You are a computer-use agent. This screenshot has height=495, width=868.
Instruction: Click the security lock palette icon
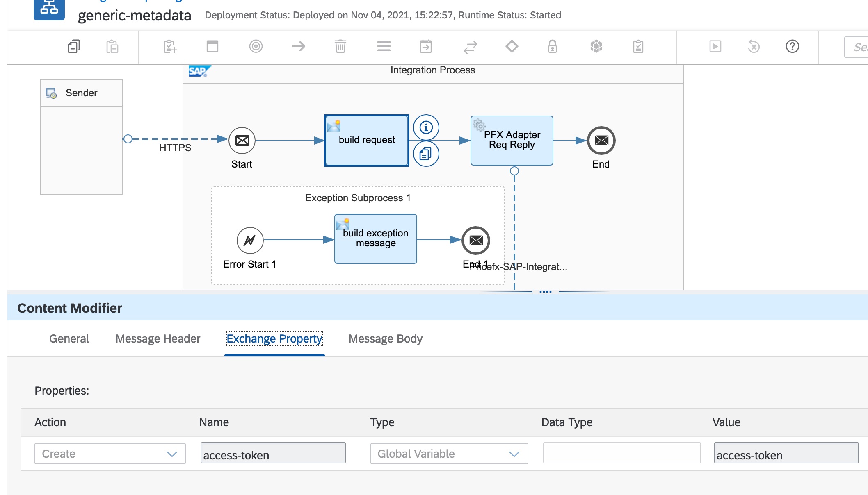tap(553, 46)
